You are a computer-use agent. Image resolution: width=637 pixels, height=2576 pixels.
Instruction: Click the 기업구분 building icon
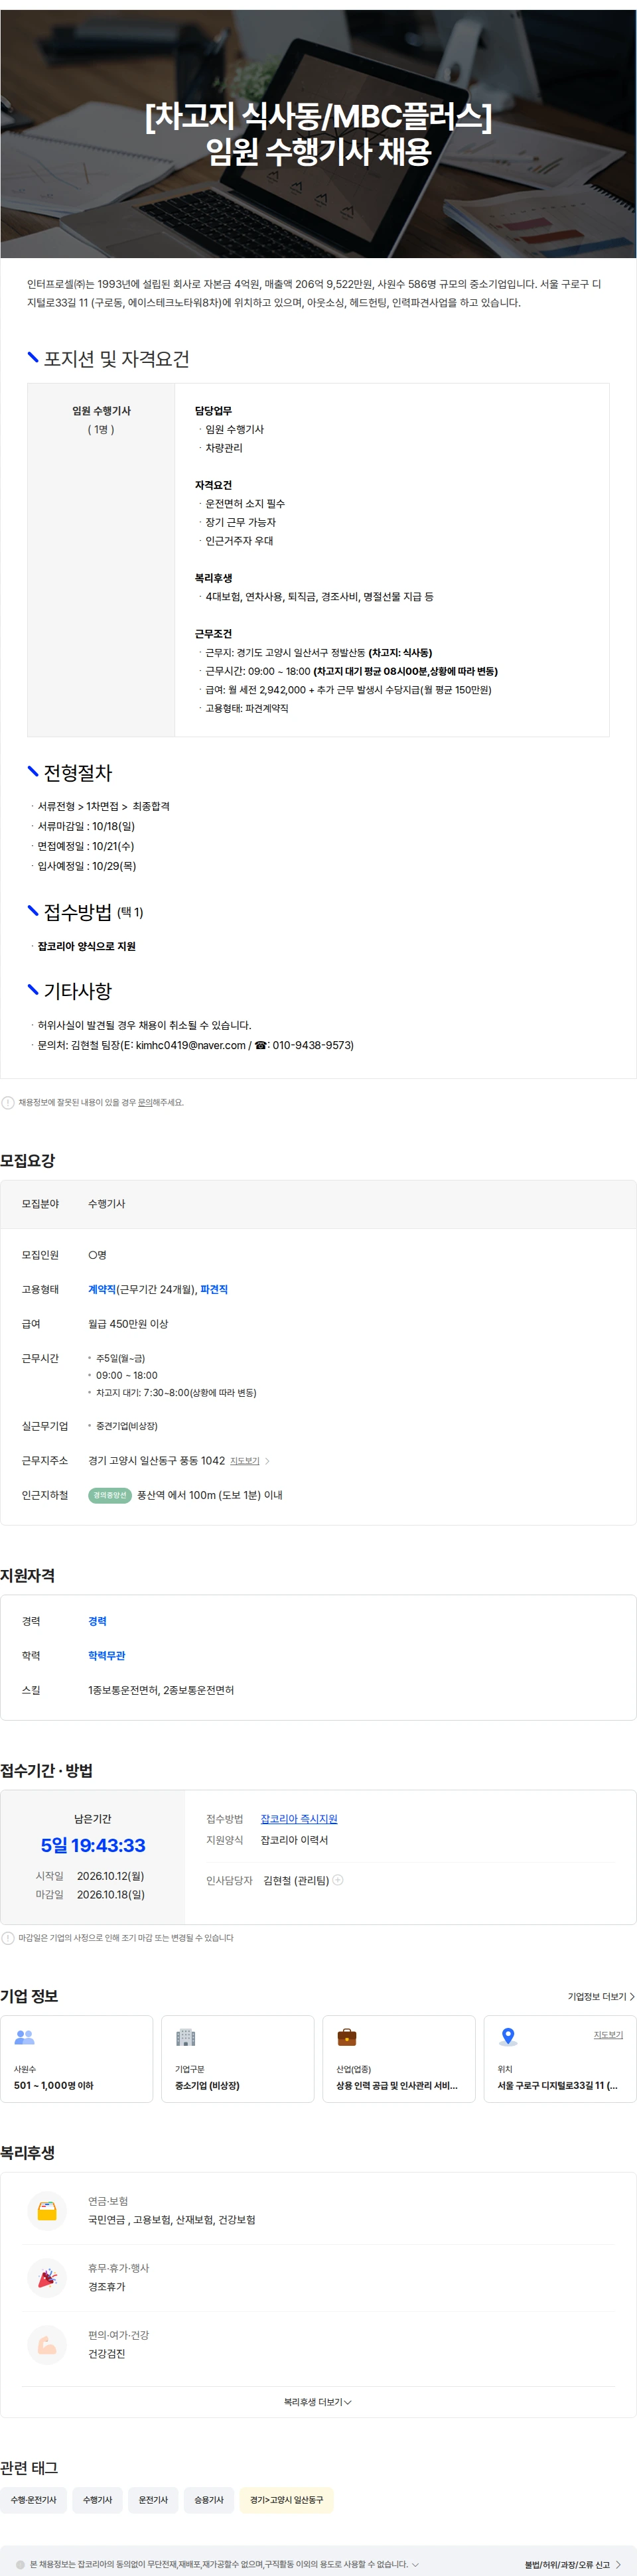(x=185, y=2037)
